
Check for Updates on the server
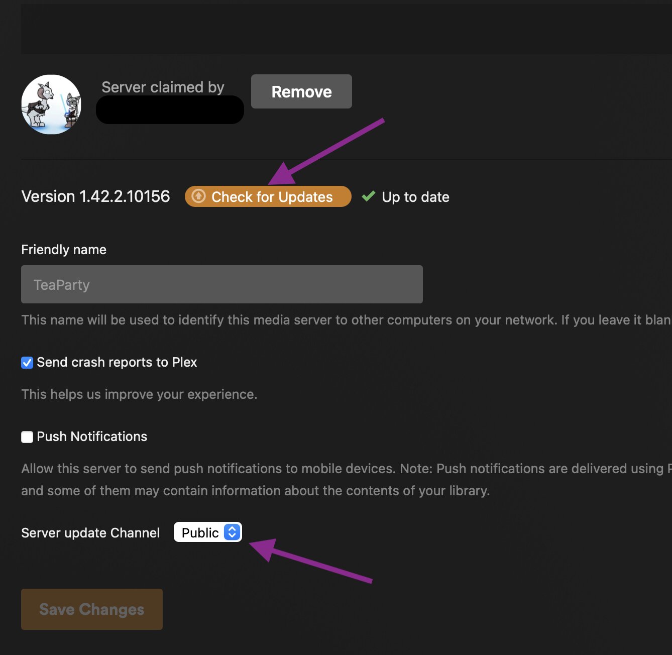click(268, 196)
